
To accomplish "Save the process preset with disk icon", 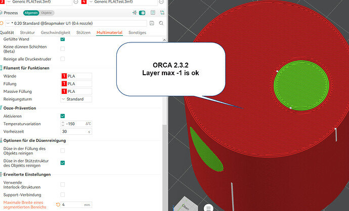I will tap(152, 23).
